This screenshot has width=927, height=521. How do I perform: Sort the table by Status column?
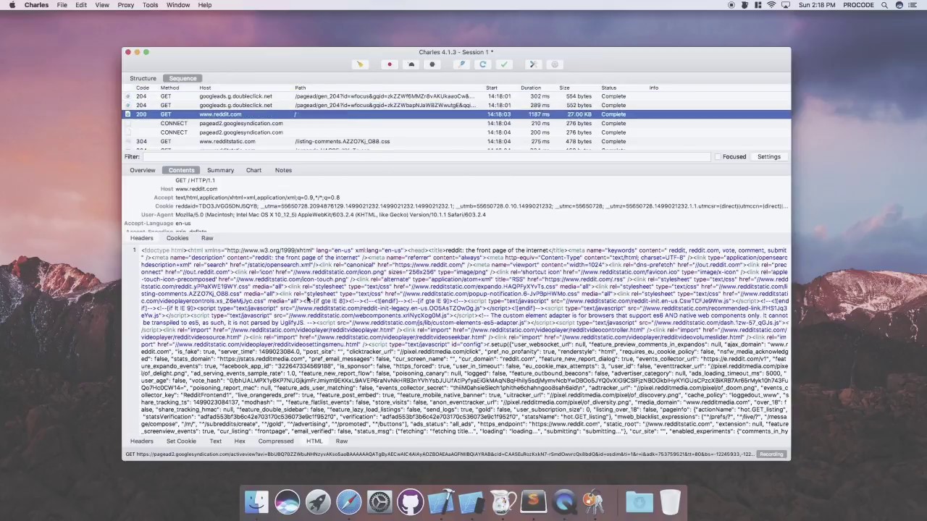pyautogui.click(x=608, y=88)
